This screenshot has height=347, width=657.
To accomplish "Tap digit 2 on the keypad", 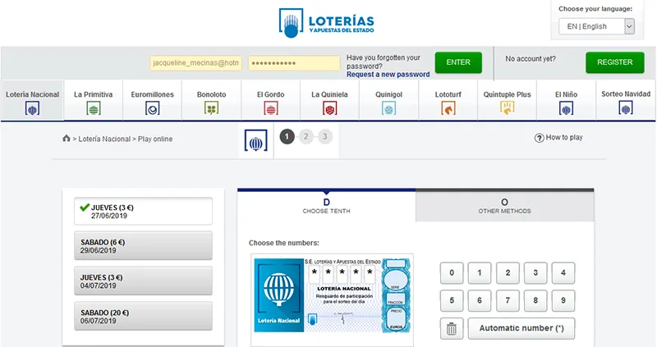I will coord(508,273).
